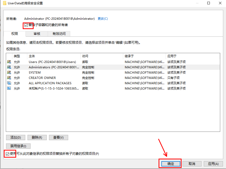226x169 pixels.
Task: Select the ALL APPLICATION PACKAGES entry
Action: pos(113,83)
